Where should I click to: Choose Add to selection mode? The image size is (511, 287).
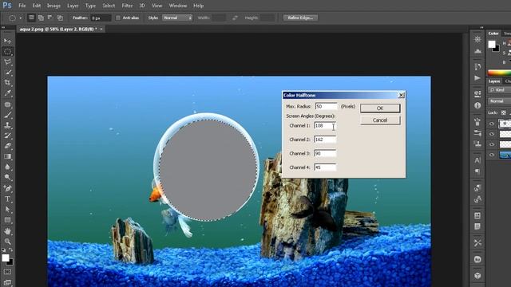click(41, 18)
